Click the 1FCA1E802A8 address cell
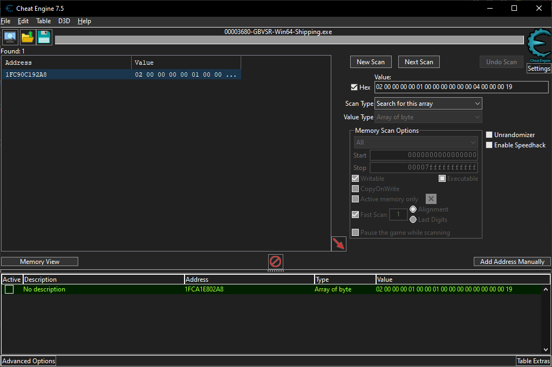The image size is (552, 367). (x=204, y=289)
